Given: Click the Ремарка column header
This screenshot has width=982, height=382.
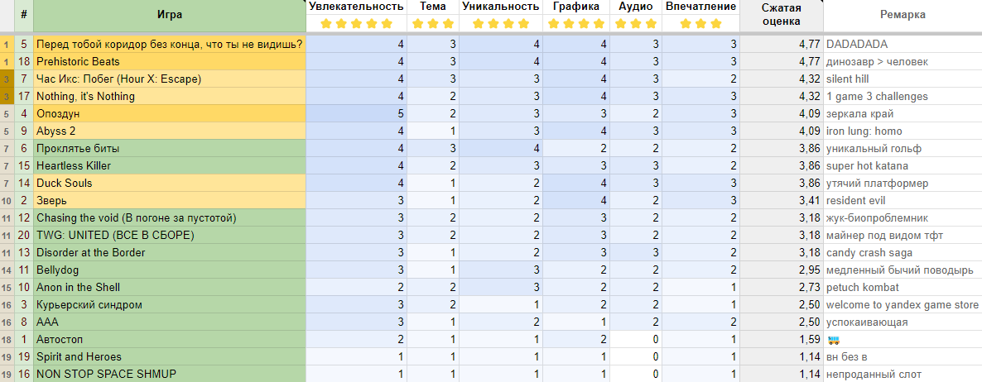Looking at the screenshot, I should tap(903, 15).
